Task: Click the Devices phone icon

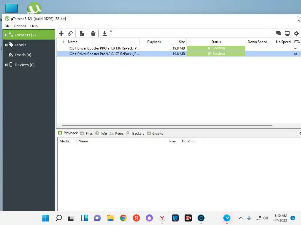Action: click(11, 64)
